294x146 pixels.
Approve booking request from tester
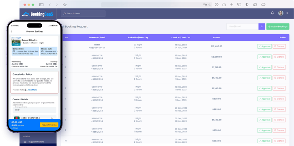[x=264, y=46]
